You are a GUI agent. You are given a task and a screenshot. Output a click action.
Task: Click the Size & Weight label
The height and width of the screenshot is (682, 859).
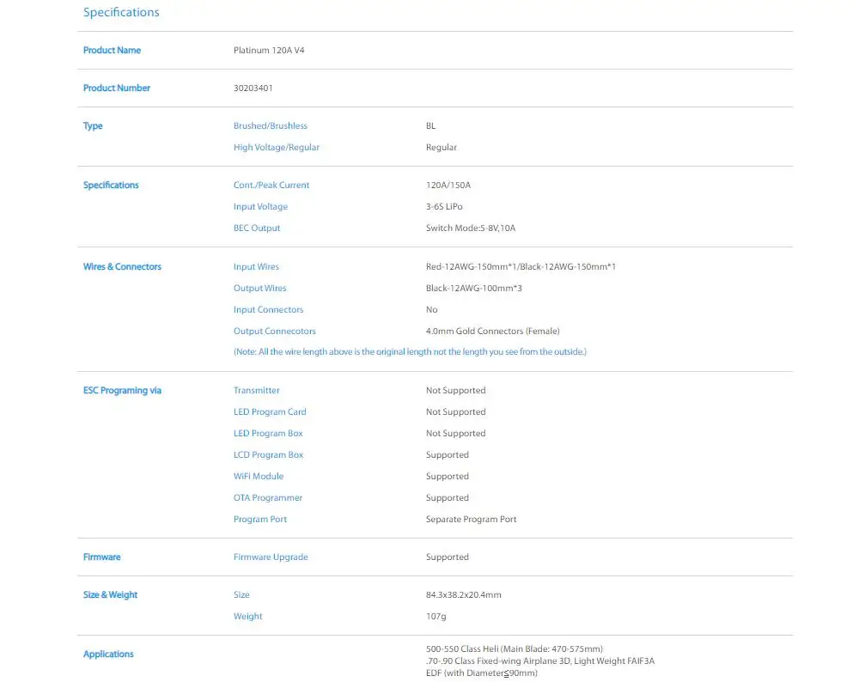[110, 595]
